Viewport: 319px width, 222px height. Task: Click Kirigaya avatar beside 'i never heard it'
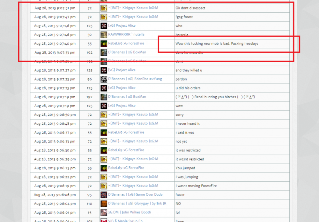(104, 124)
